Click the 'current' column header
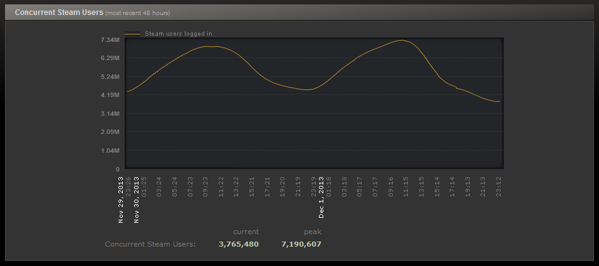This screenshot has width=599, height=266. tap(246, 232)
